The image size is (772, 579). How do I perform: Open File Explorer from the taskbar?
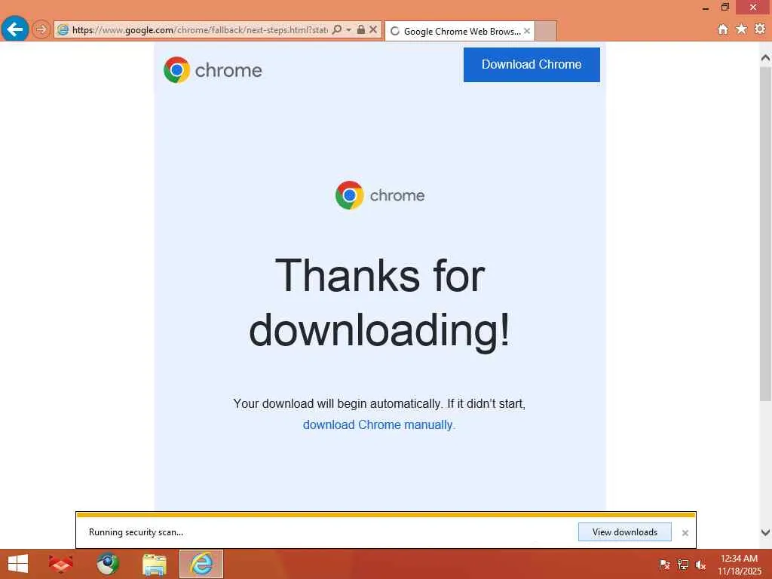click(x=154, y=564)
